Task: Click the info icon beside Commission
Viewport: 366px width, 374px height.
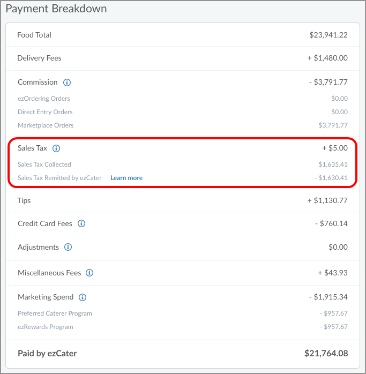Action: pyautogui.click(x=67, y=83)
